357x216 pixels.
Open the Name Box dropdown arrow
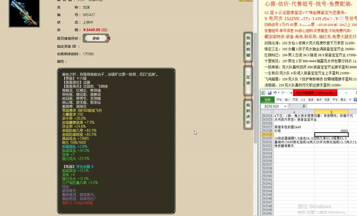[x=285, y=106]
